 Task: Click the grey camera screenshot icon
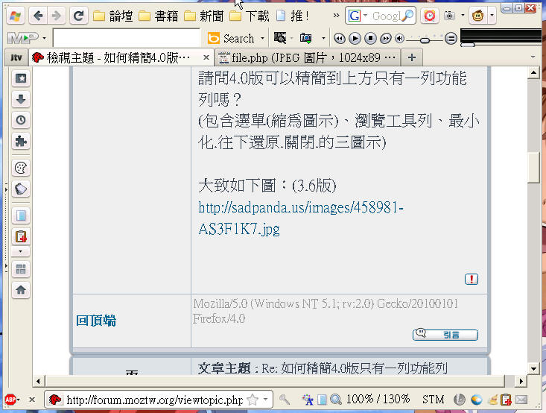tap(450, 16)
